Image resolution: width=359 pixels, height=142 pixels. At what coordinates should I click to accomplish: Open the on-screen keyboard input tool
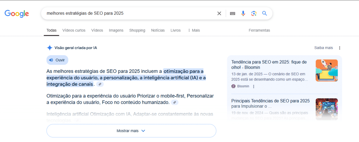[232, 14]
